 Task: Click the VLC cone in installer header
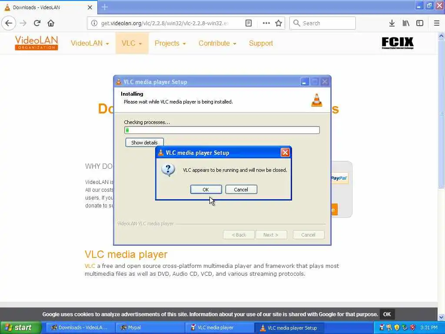point(316,100)
